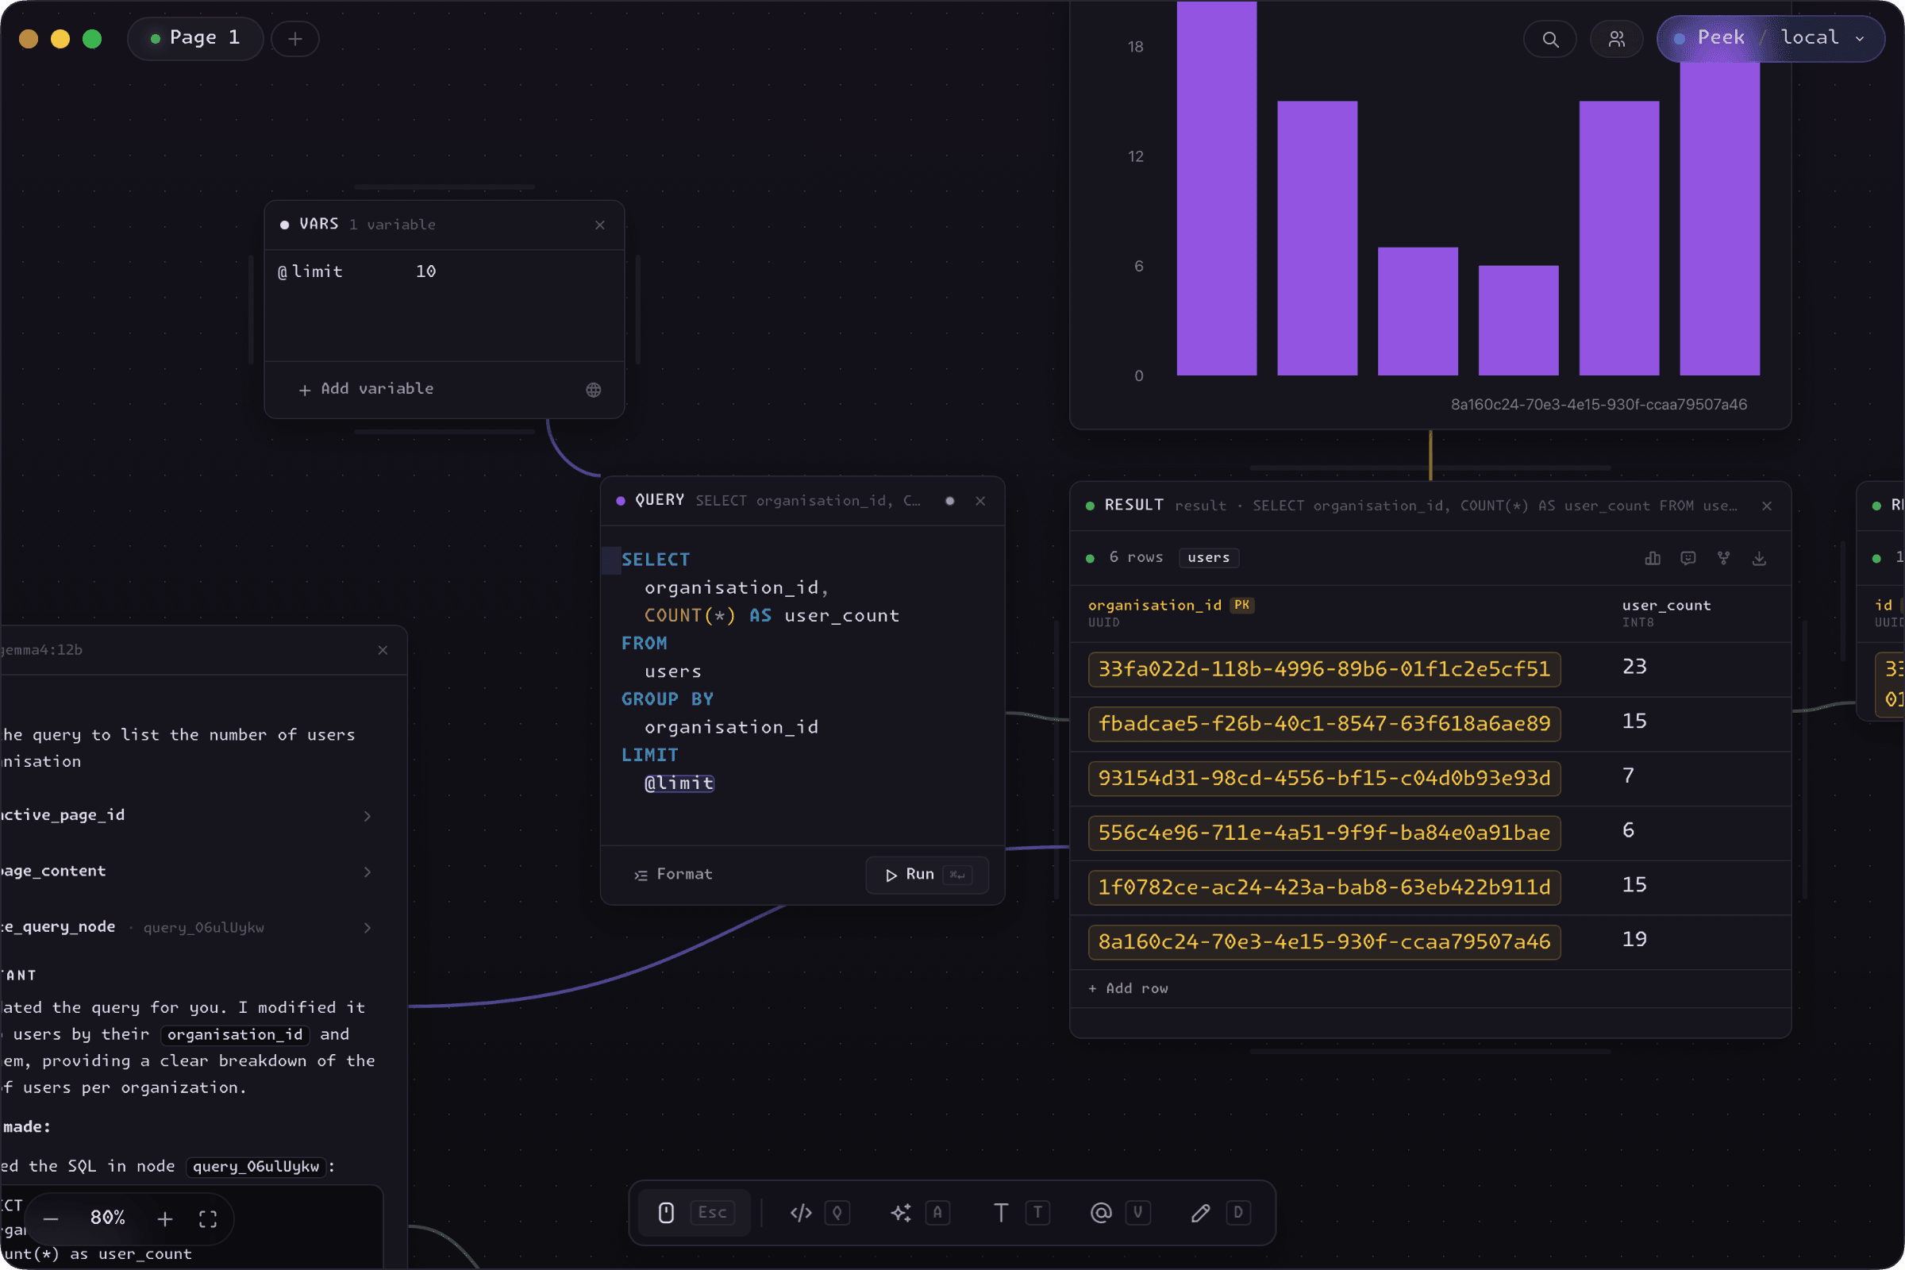1905x1270 pixels.
Task: Click the user_count value 6
Action: point(1628,830)
